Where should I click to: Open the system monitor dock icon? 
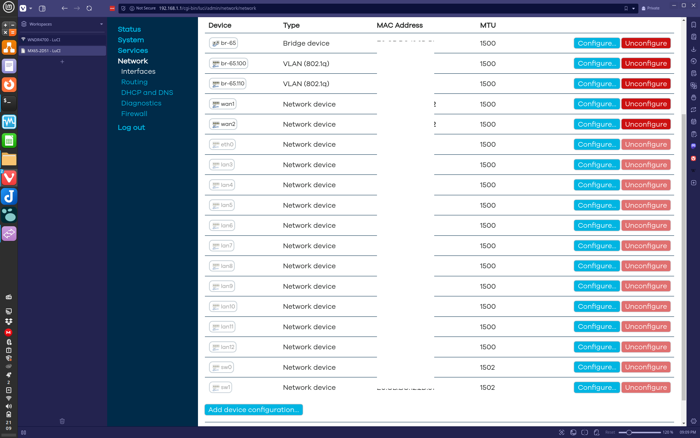pyautogui.click(x=9, y=122)
